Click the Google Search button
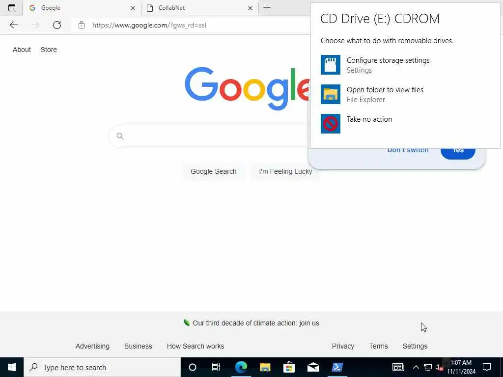This screenshot has height=377, width=503. click(213, 171)
